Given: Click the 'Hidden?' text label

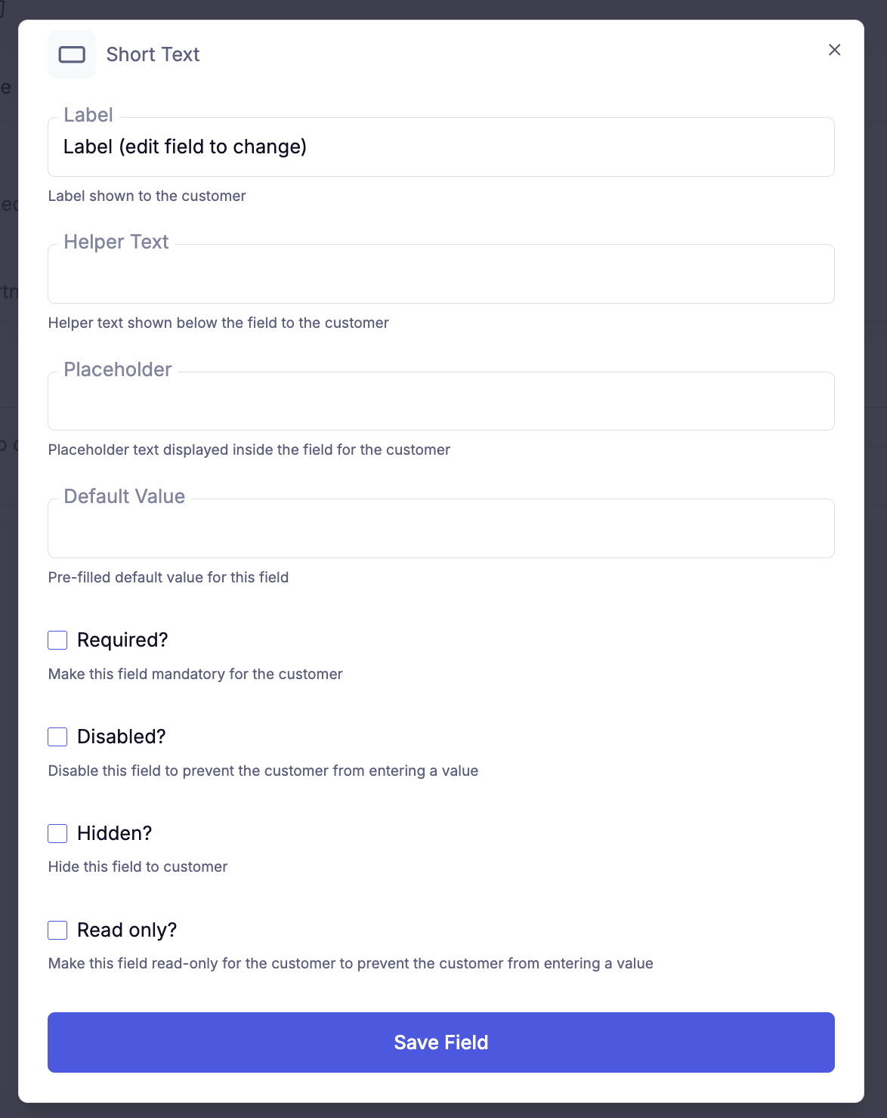Looking at the screenshot, I should (114, 833).
